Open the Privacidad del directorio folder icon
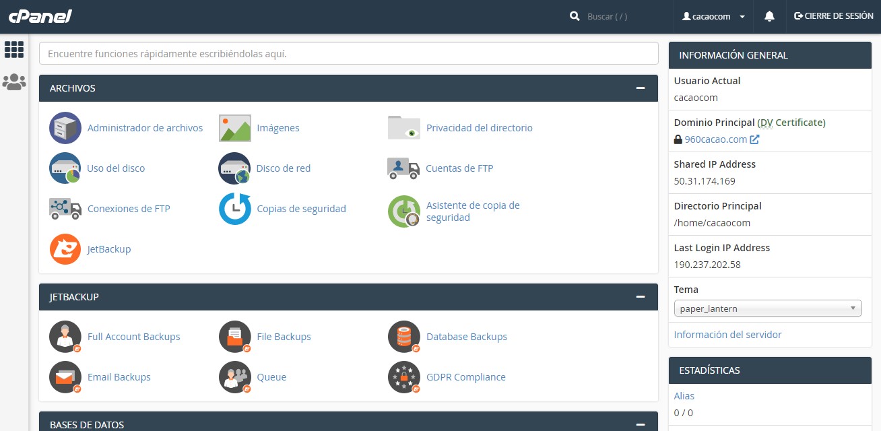Image resolution: width=881 pixels, height=431 pixels. (x=404, y=128)
